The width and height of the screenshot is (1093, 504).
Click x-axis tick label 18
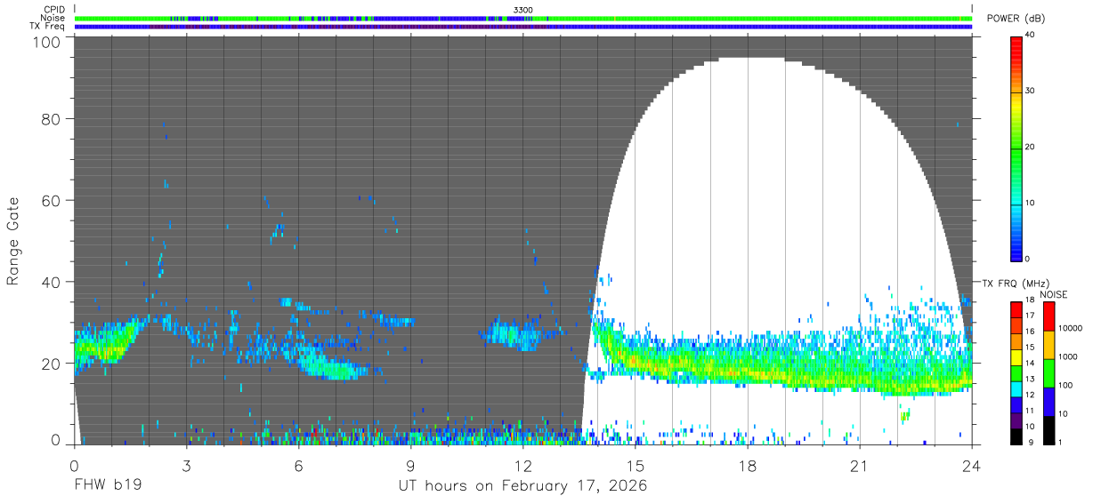748,466
